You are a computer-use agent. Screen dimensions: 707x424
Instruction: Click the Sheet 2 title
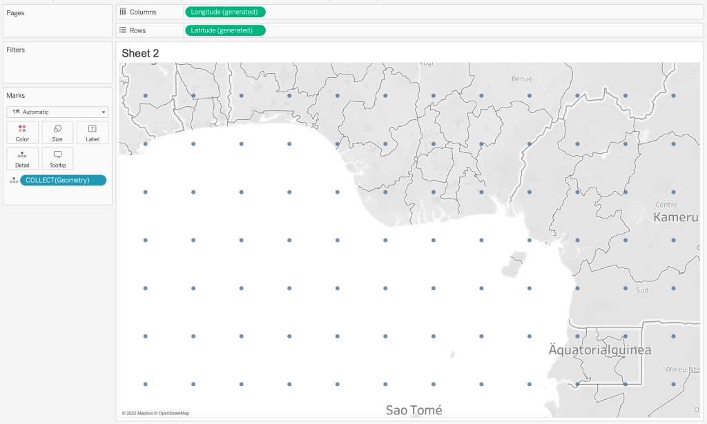(140, 53)
